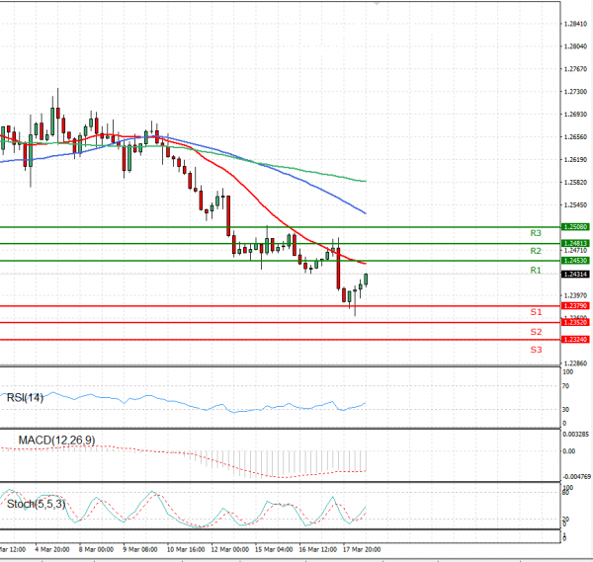Click the 1.25450 price axis value
The height and width of the screenshot is (562, 593).
point(575,205)
